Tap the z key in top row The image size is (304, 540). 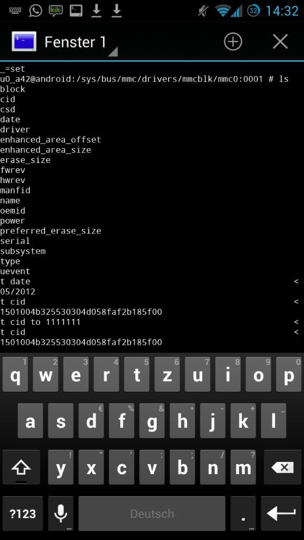pos(167,374)
